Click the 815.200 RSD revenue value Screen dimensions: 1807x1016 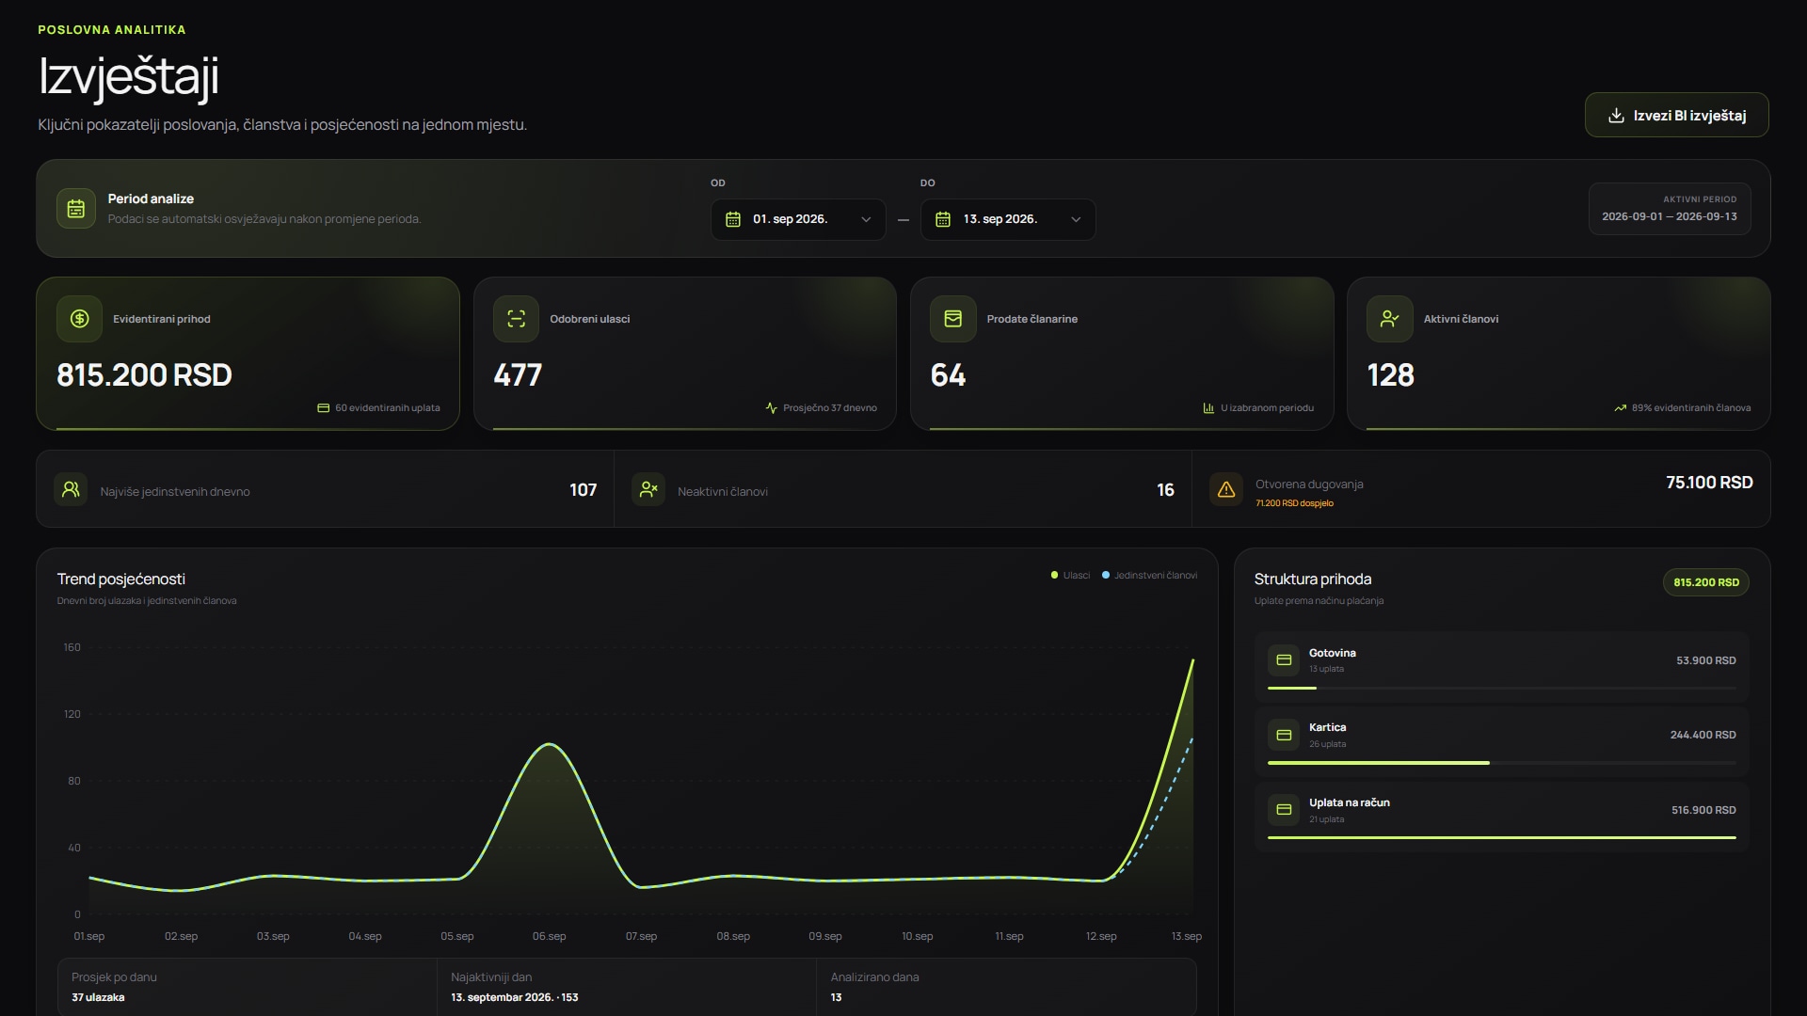point(144,375)
